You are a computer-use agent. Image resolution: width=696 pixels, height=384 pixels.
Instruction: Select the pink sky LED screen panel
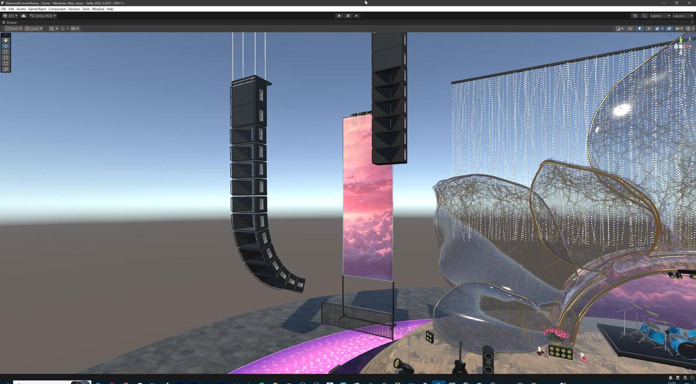[x=368, y=198]
